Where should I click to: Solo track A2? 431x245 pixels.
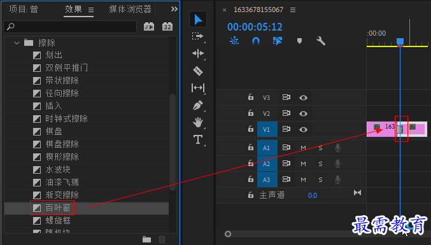click(x=320, y=164)
